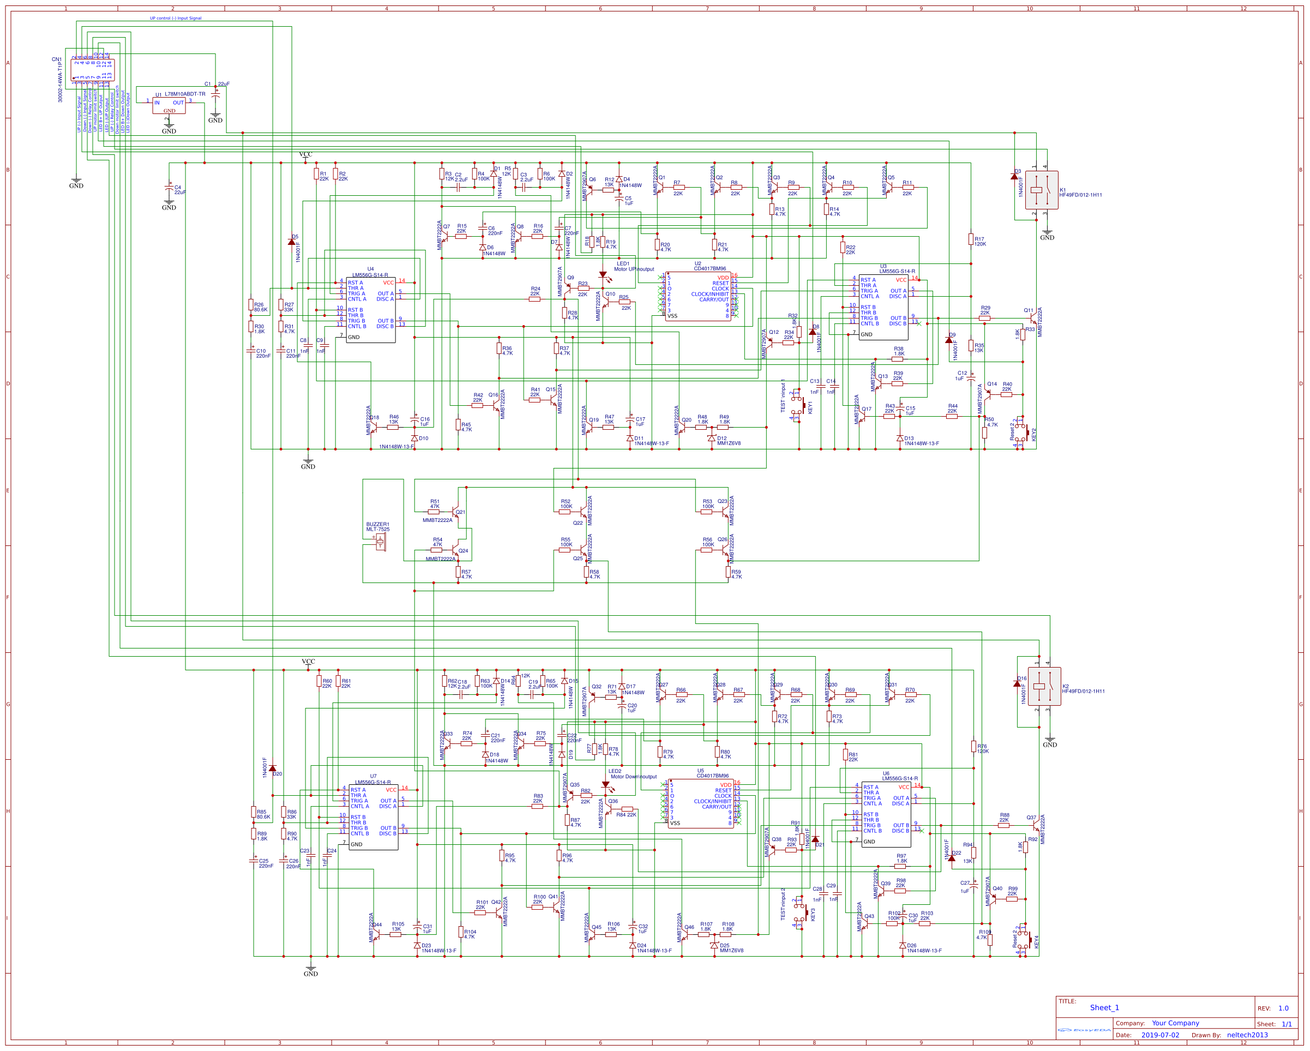Click the K2 relay symbol

click(1044, 687)
